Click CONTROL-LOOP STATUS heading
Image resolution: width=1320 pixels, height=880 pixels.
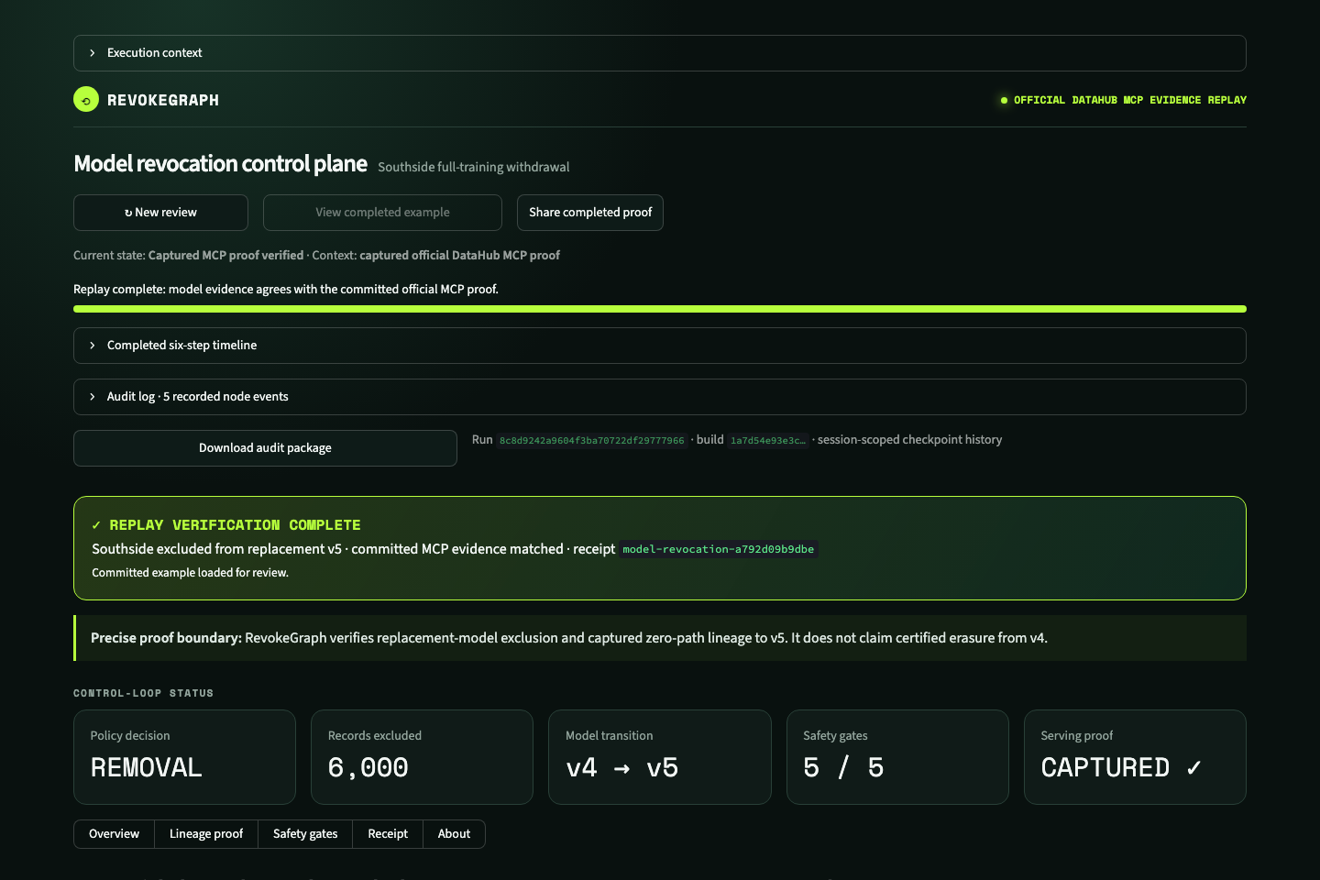pos(143,693)
